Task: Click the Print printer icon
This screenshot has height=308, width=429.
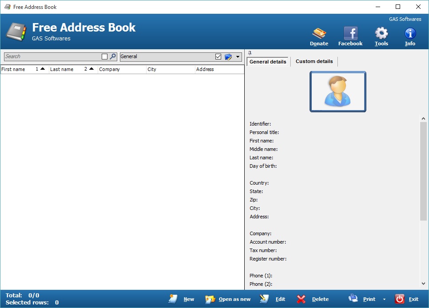Action: click(353, 298)
